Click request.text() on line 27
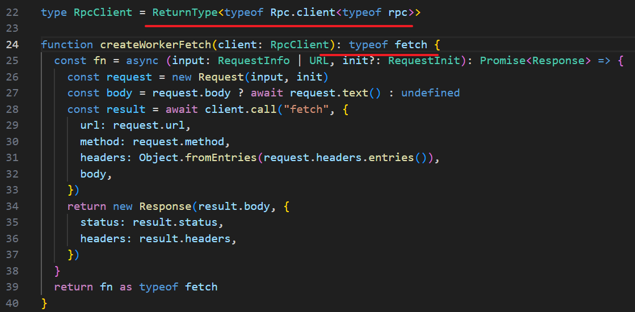The image size is (635, 312). 336,94
